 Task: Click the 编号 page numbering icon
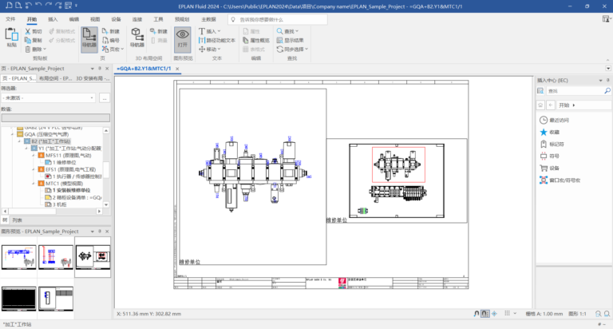pos(105,40)
